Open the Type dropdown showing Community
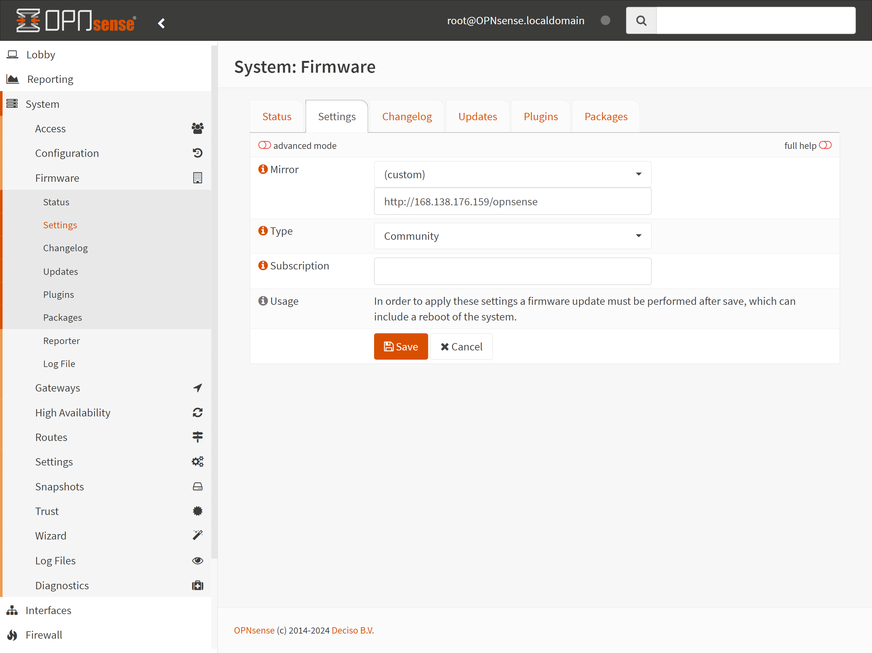The image size is (872, 653). point(513,236)
